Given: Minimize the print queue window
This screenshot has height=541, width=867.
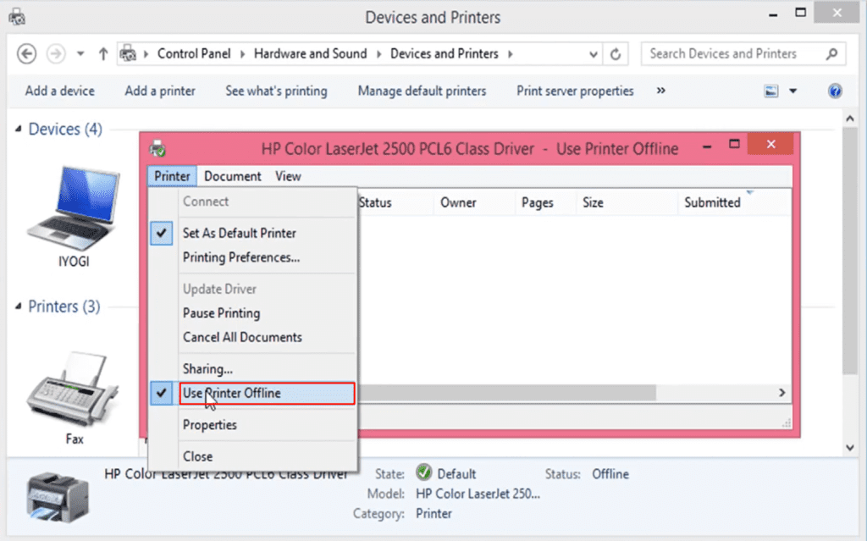Looking at the screenshot, I should [x=707, y=146].
